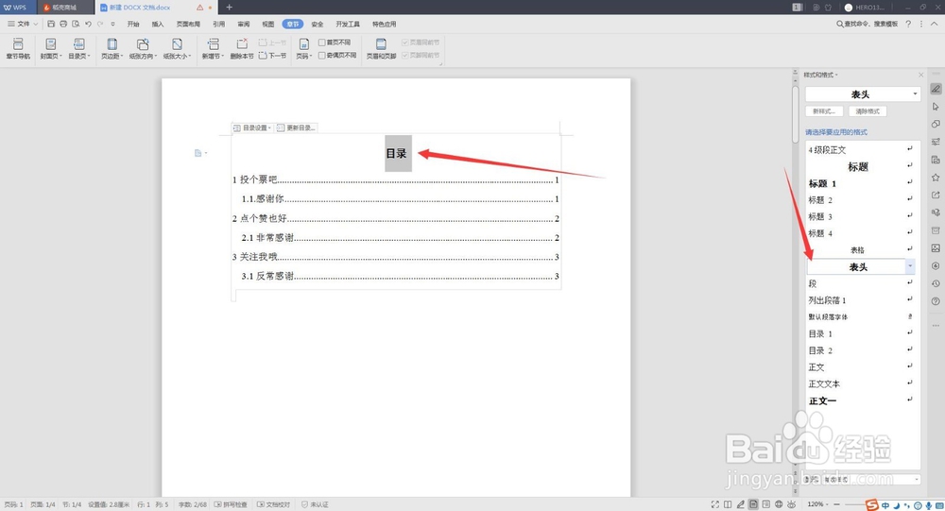
Task: Open 页边距 margins options
Action: tap(112, 48)
